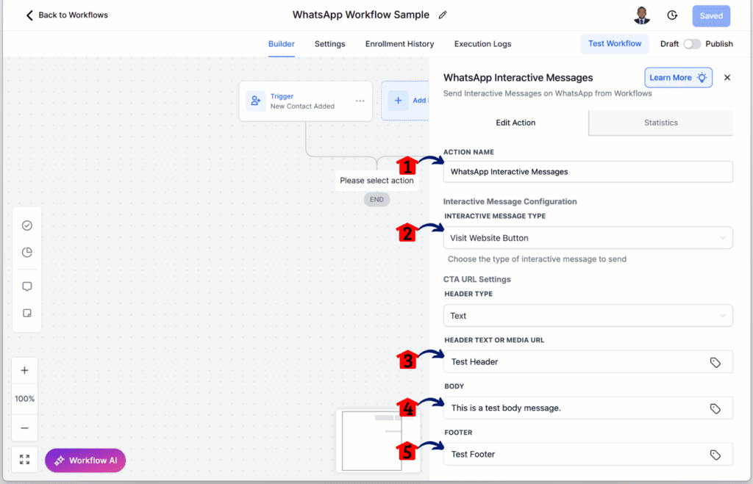Screen dimensions: 753x484
Task: Click the comment bubble sidebar icon
Action: point(27,286)
